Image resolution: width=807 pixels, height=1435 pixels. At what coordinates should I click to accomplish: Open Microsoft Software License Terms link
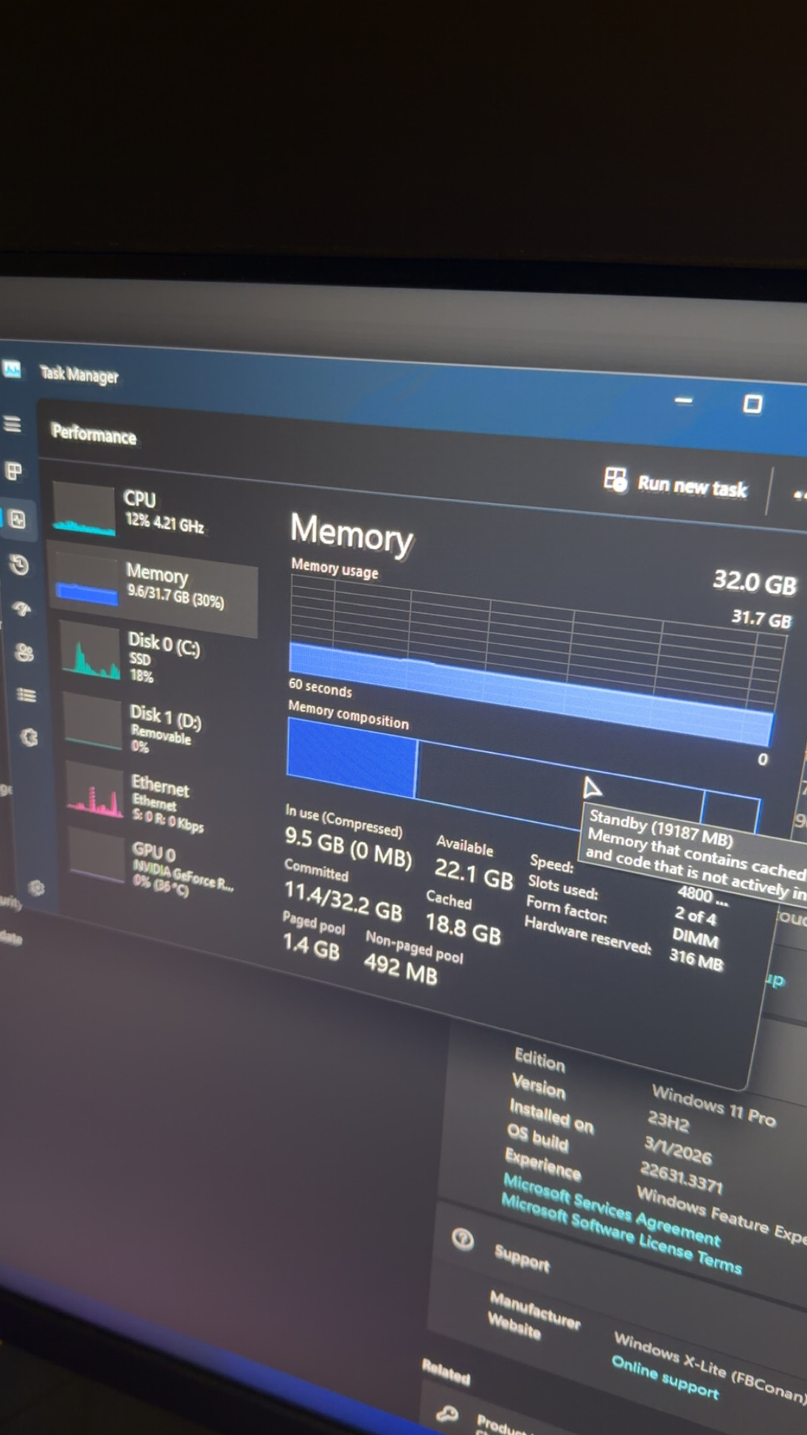click(621, 1234)
